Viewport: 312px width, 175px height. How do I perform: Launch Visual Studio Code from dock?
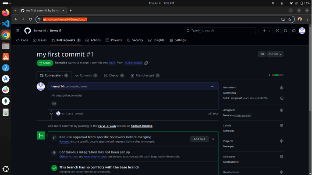tap(6, 24)
